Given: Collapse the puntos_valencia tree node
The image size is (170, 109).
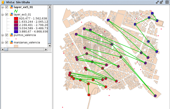Looking at the screenshot, I should [2, 35].
